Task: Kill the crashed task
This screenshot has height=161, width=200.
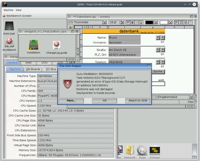Action: pos(105,101)
